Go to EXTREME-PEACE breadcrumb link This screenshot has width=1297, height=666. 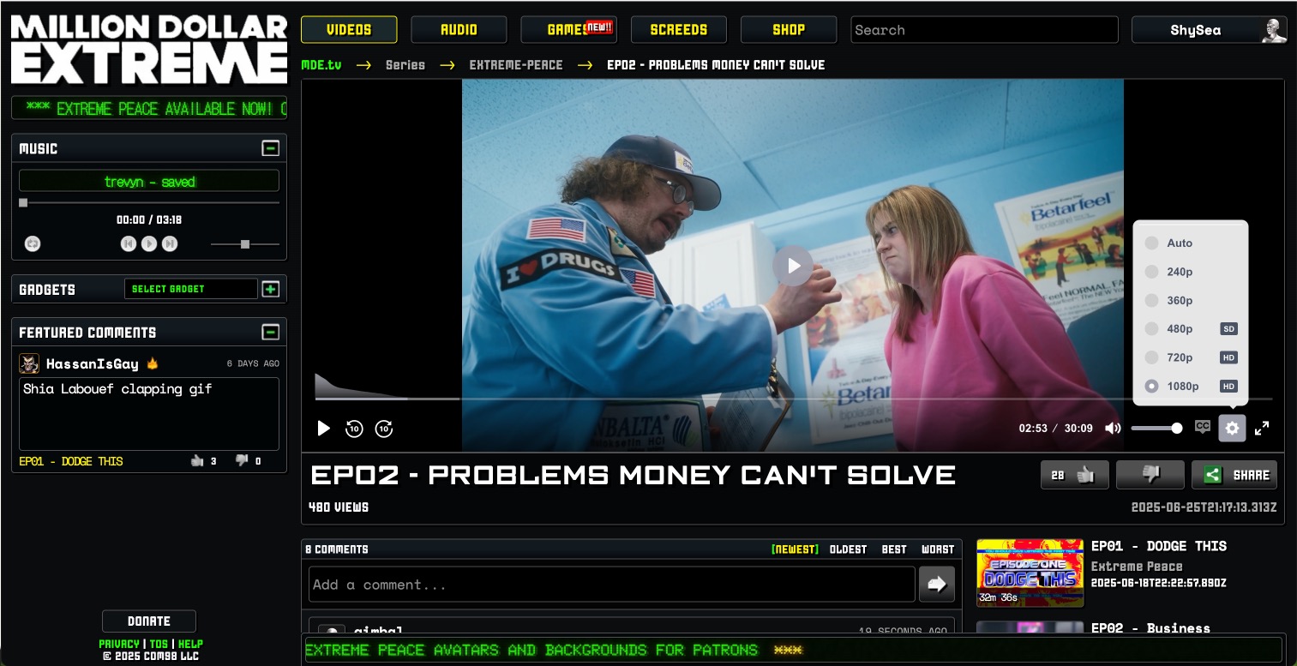click(516, 65)
